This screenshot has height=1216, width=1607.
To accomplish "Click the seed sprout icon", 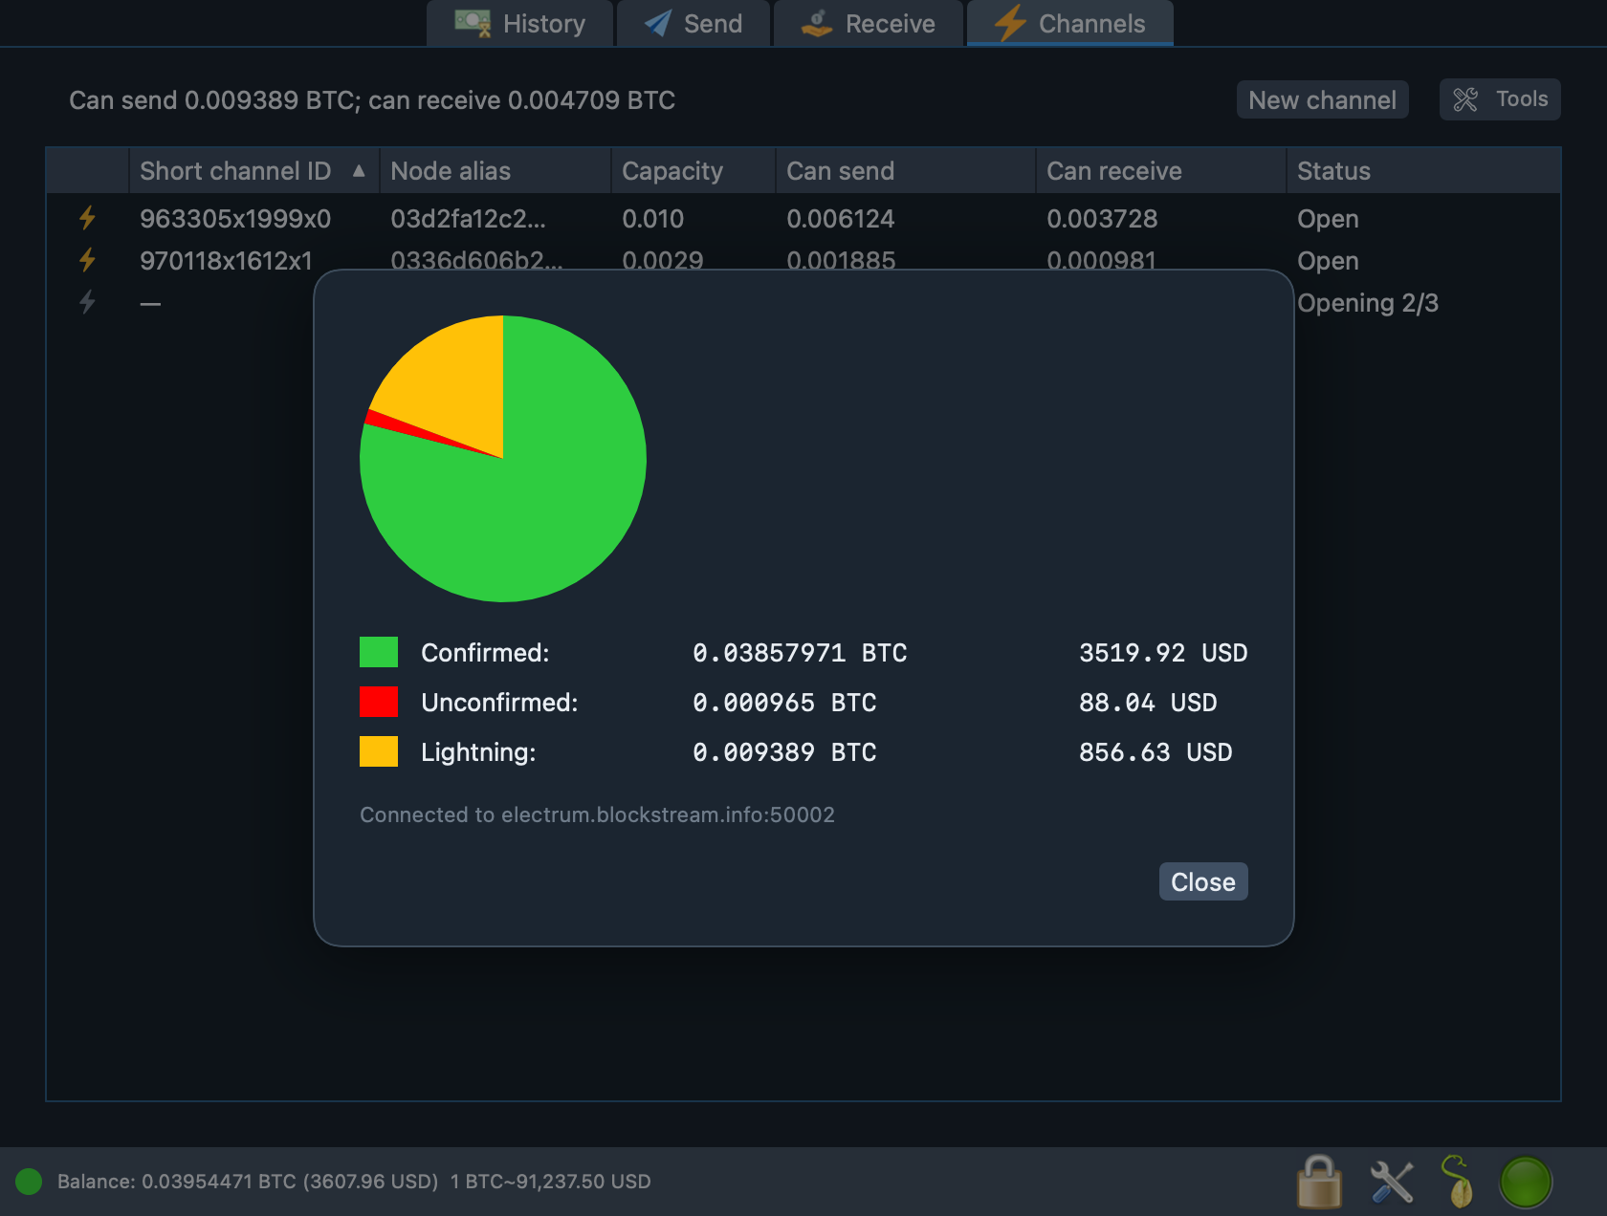I will pos(1457,1182).
